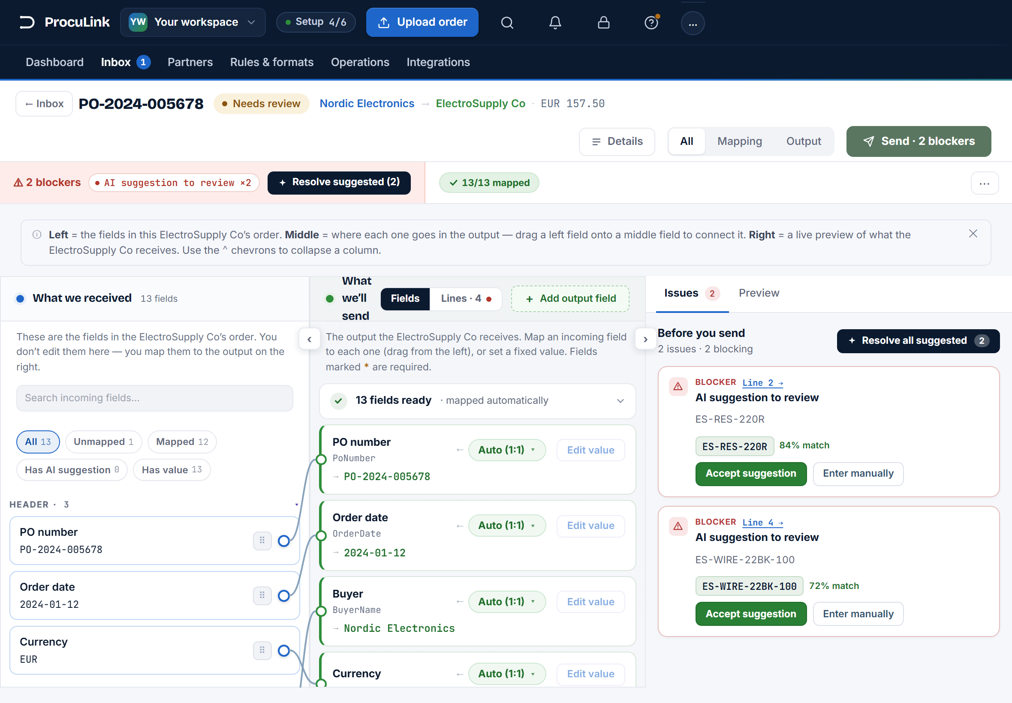Click Send · 2 blockers button
1012x703 pixels.
click(918, 141)
